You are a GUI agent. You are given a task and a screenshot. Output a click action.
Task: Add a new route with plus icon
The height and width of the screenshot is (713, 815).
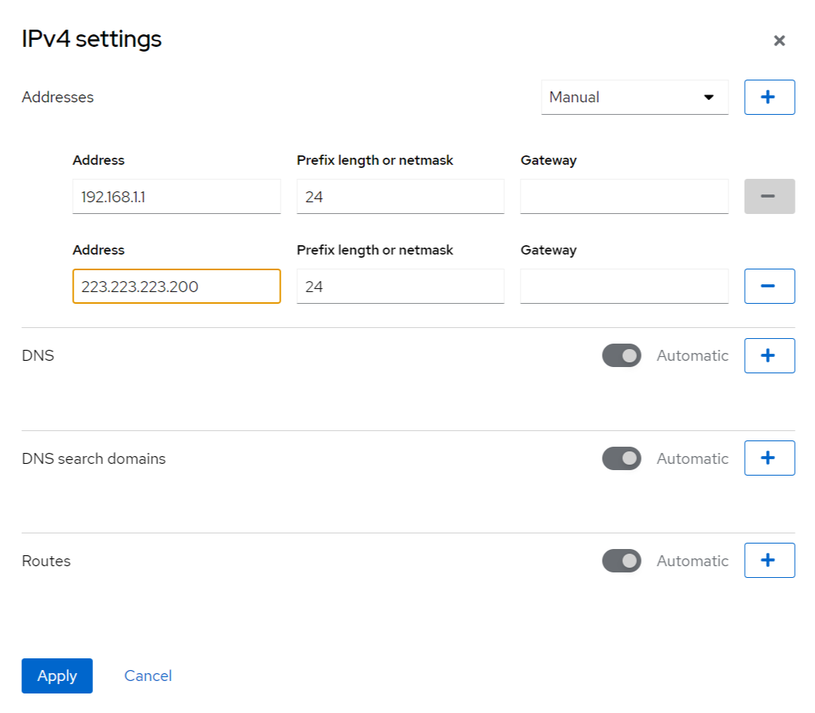tap(769, 560)
